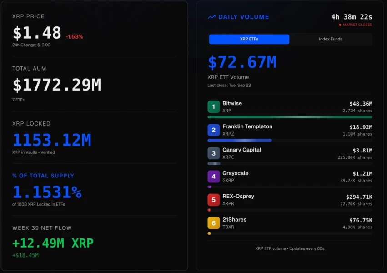Screen dimensions: 387x273
Task: Click the XRP ETF Volume caption
Action: 228,77
